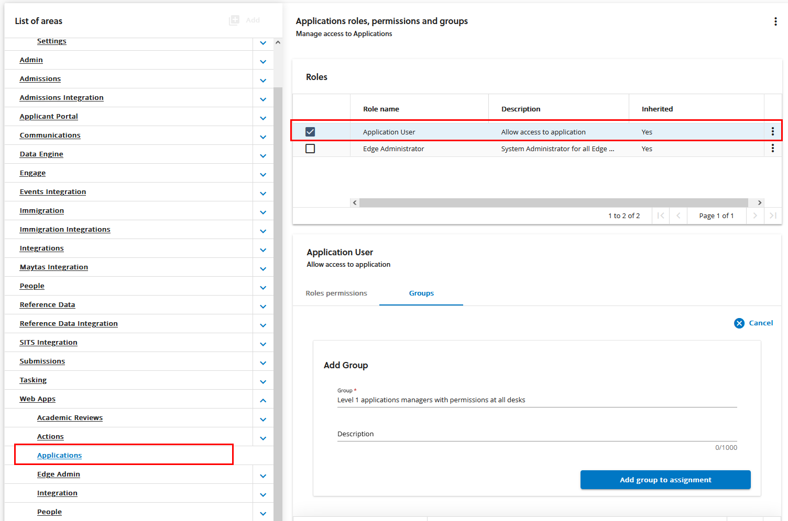Select the Groups tab
Screen dimensions: 788x521
click(421, 293)
